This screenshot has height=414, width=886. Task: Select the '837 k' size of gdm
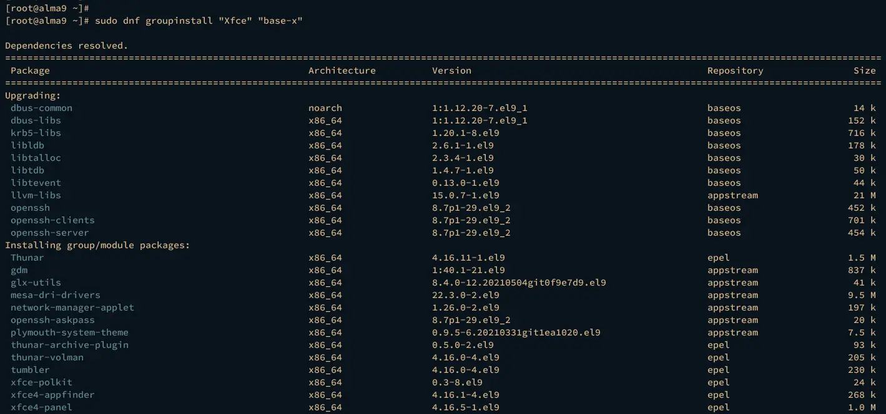click(x=862, y=270)
